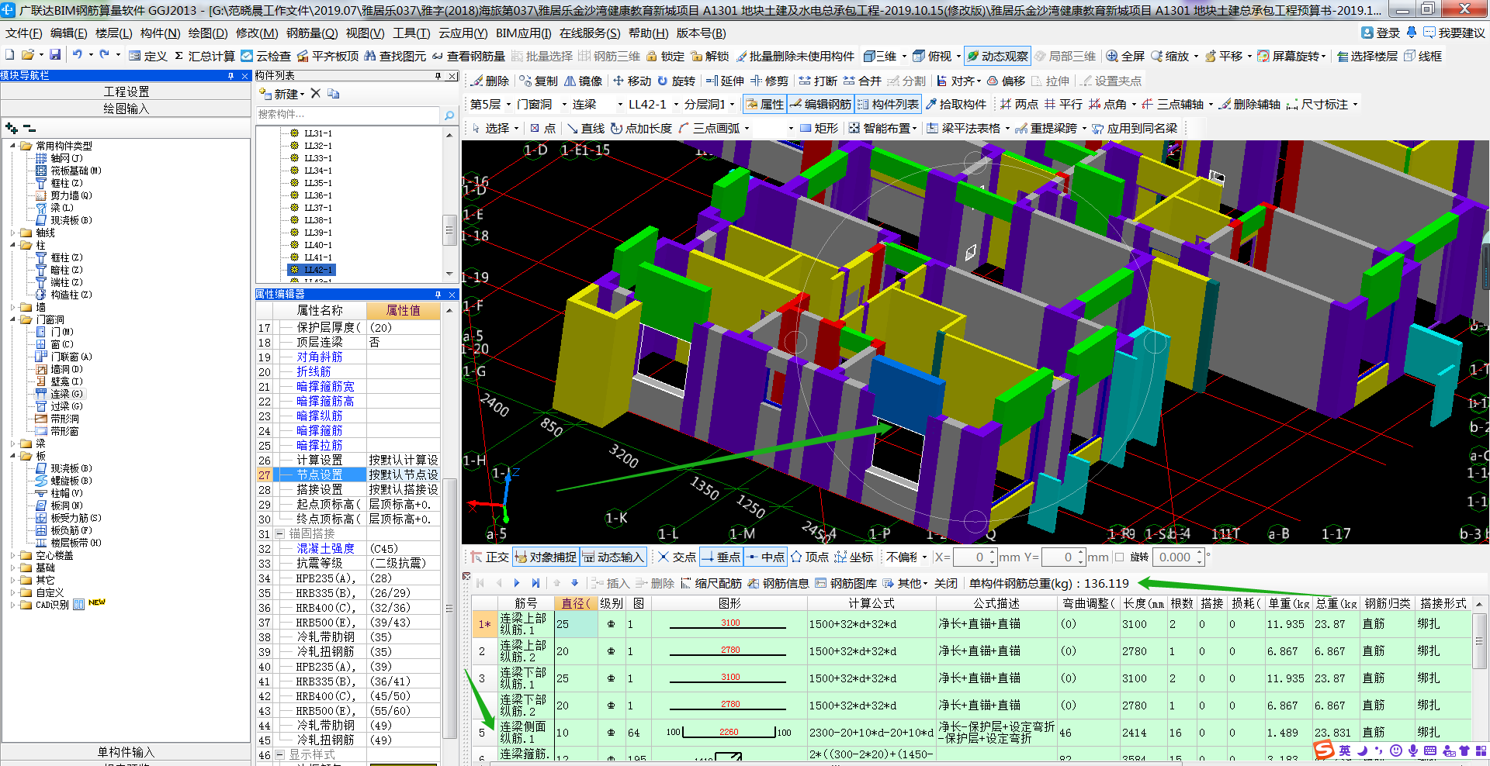Image resolution: width=1490 pixels, height=766 pixels.
Task: Open the 帮助(H) menu
Action: [649, 33]
